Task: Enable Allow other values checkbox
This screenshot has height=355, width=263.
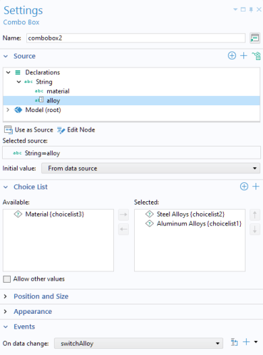Action: 7,279
